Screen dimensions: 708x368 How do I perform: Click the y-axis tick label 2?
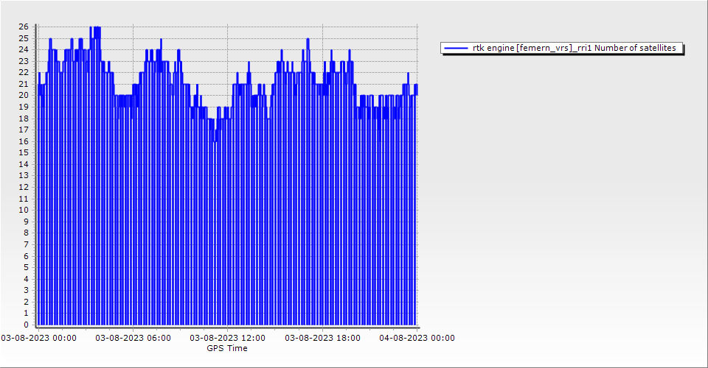[x=26, y=302]
